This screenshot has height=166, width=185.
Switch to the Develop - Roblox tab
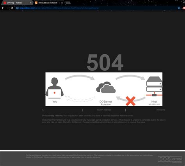(16, 3)
